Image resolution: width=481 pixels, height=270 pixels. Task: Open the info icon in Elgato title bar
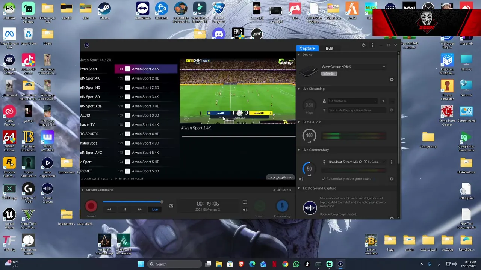tap(372, 45)
